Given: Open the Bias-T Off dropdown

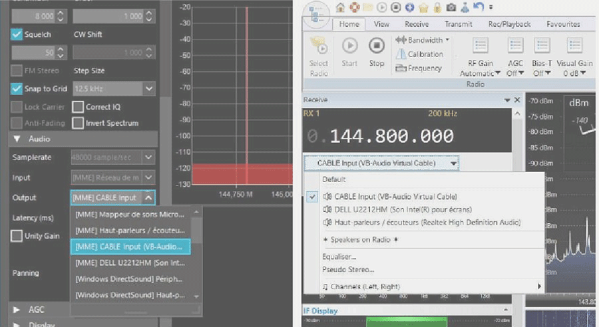Looking at the screenshot, I should click(542, 73).
